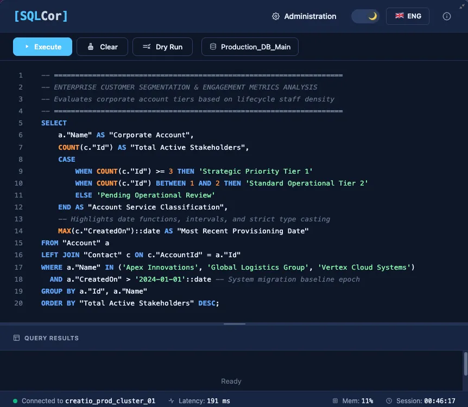The width and height of the screenshot is (468, 407).
Task: Click the SQLCor logo
Action: click(41, 16)
